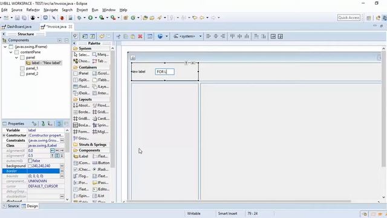Pick the Marq... marquee tool in palette
Screen dimensions: 387x218
pos(100,54)
